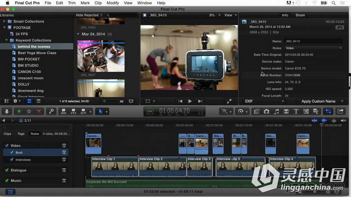Screen dimensions: 351x197
Task: Show the Photos browser camera icon
Action: pos(266,111)
